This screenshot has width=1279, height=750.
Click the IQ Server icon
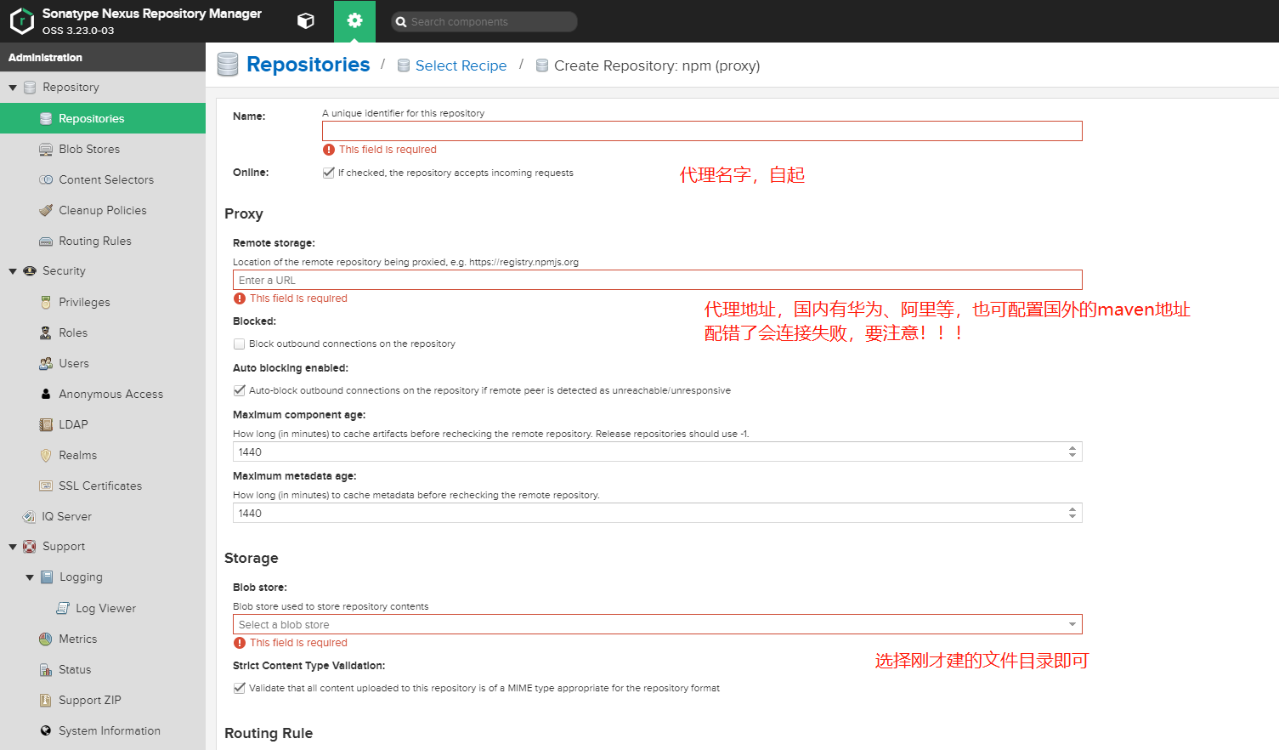coord(29,516)
